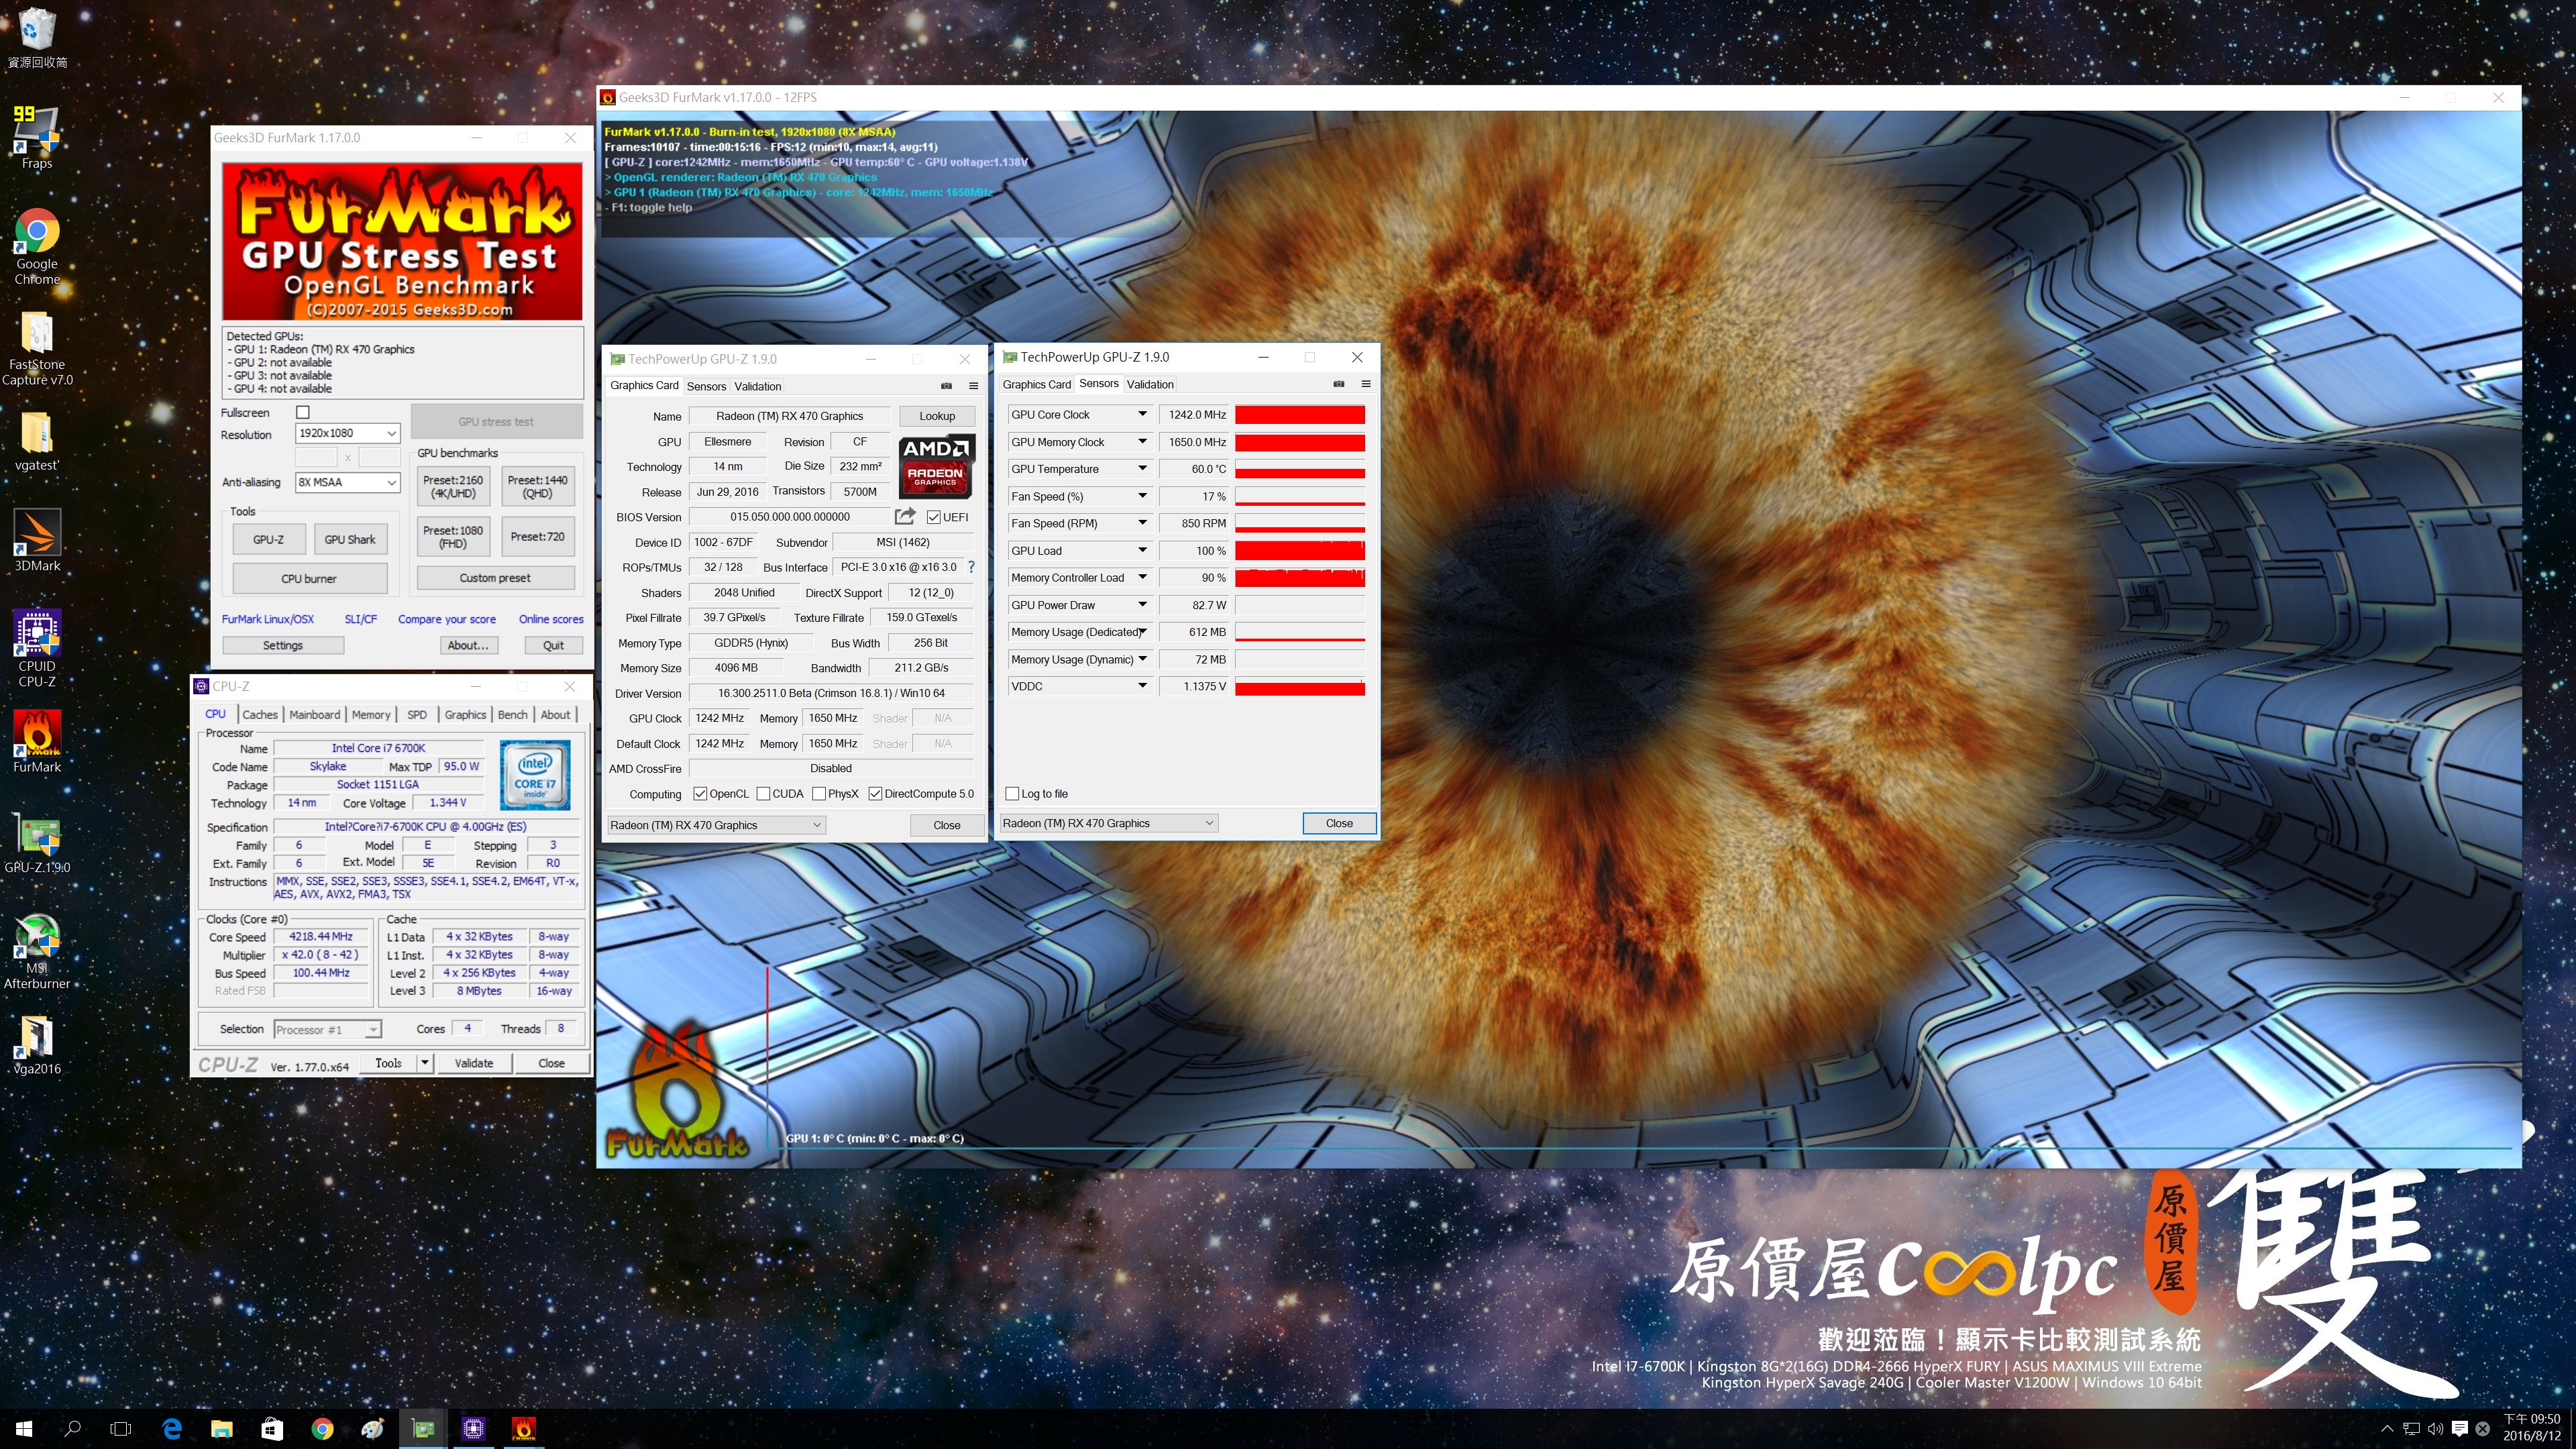2576x1449 pixels.
Task: Click the FurMark GPU Stress Test banner
Action: [x=402, y=241]
